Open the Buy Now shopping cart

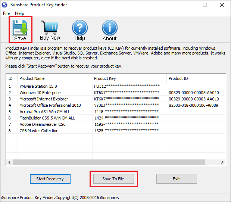point(50,27)
